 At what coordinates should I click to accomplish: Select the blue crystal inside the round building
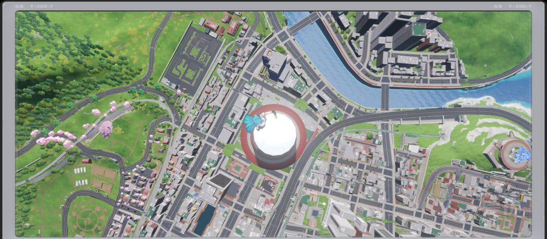click(x=522, y=155)
